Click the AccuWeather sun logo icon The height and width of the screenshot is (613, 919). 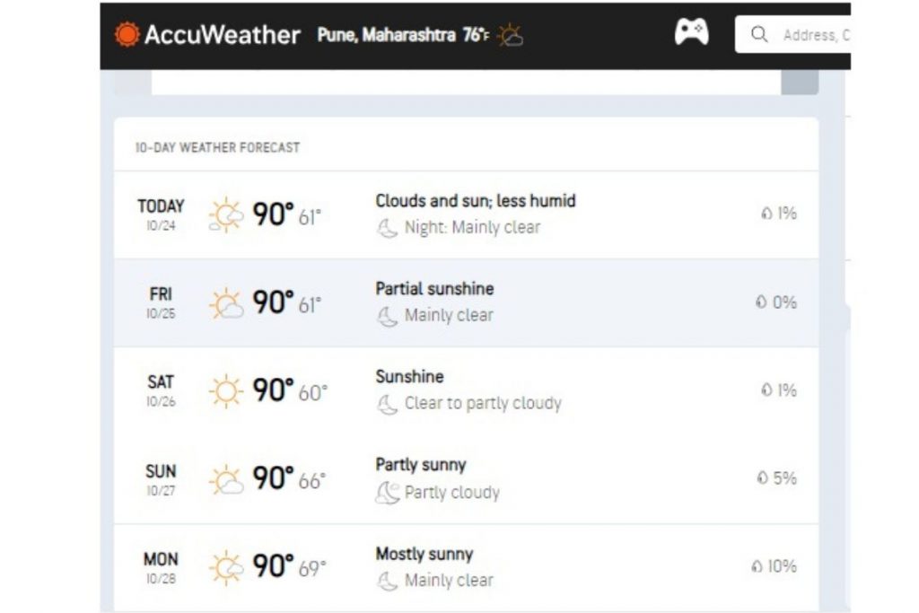[127, 35]
